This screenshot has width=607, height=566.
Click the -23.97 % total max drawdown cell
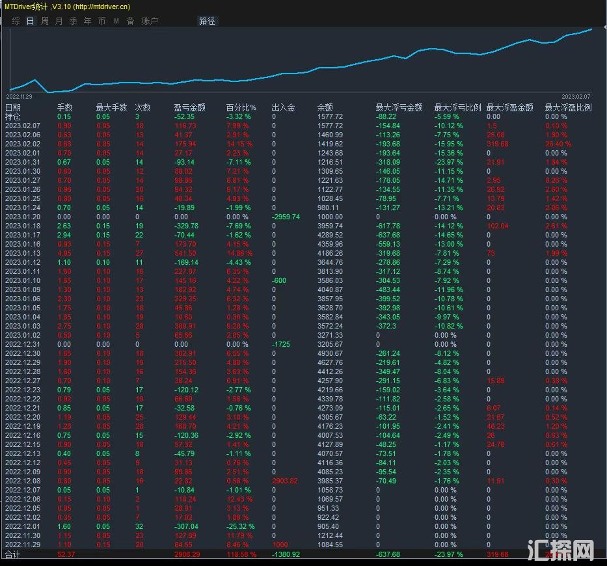pyautogui.click(x=449, y=554)
